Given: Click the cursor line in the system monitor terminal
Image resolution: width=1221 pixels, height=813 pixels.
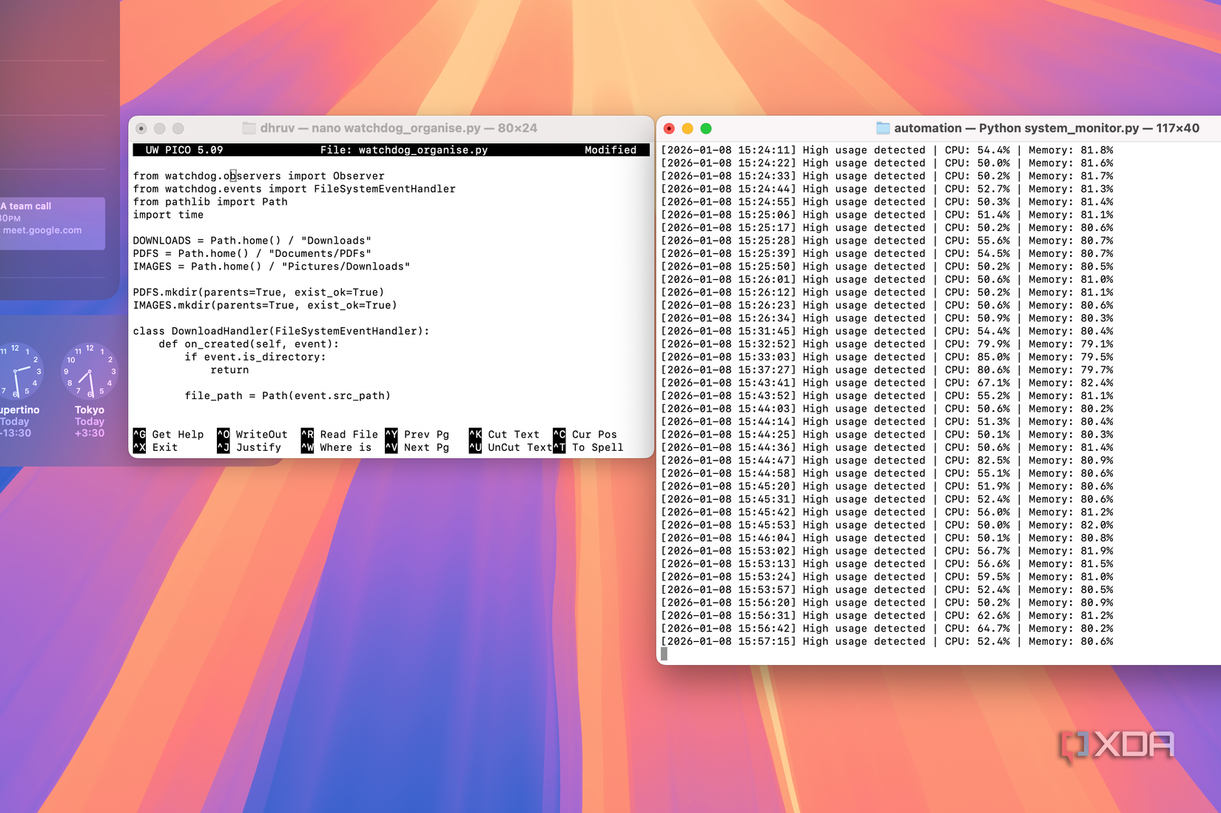Looking at the screenshot, I should [665, 655].
